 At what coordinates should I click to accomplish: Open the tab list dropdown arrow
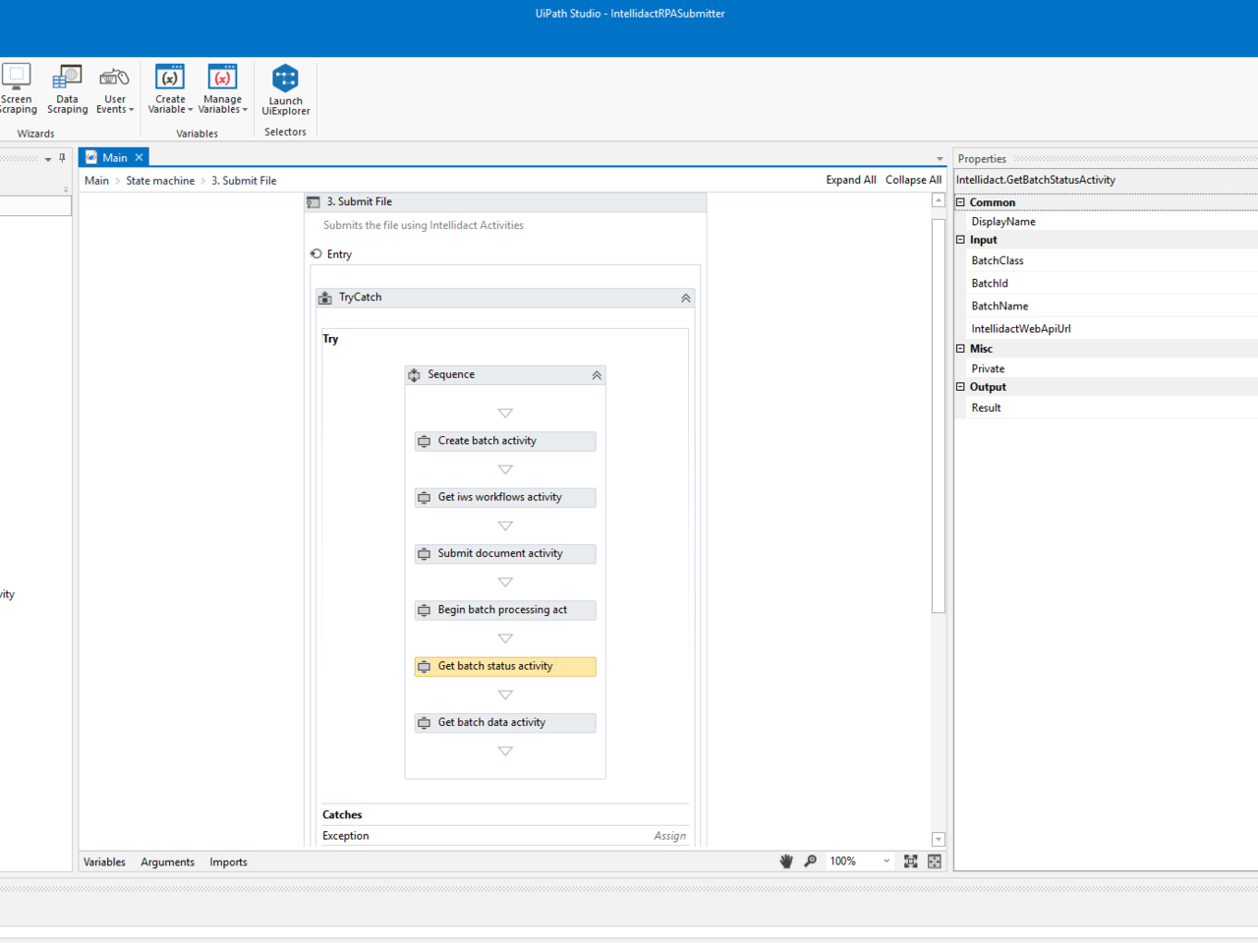click(x=940, y=159)
